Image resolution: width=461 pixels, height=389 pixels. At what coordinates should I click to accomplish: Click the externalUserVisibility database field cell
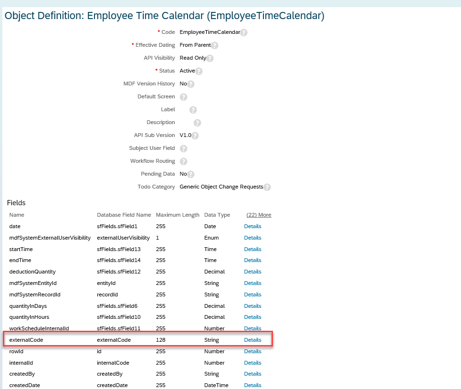(123, 238)
